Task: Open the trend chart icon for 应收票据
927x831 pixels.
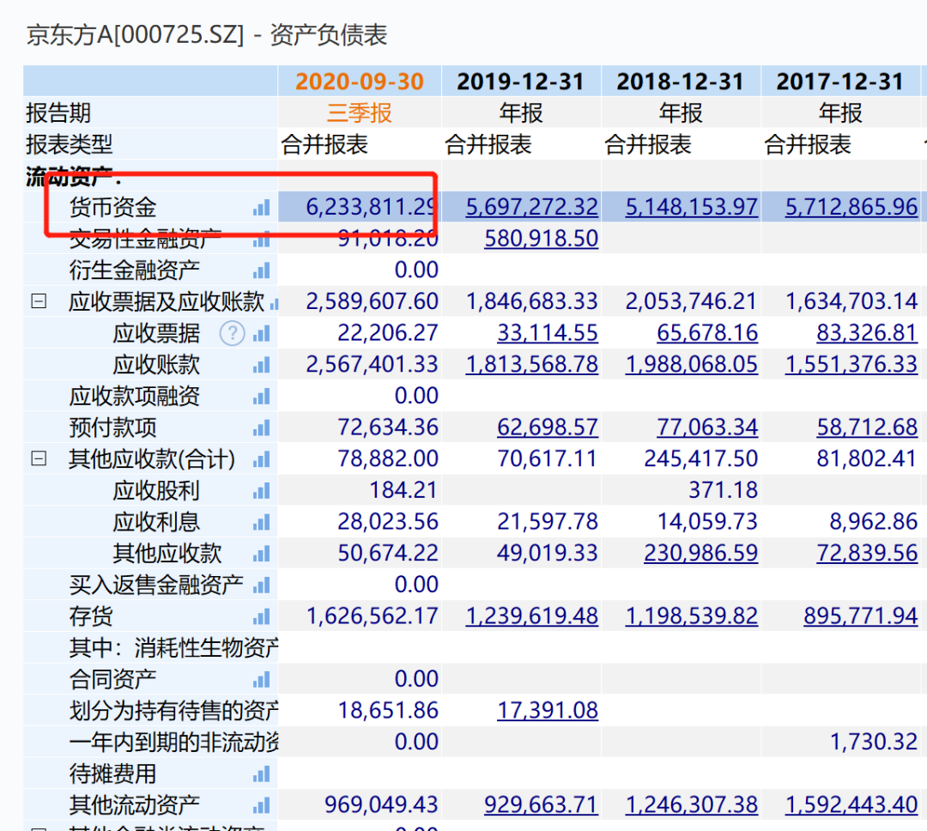Action: coord(261,333)
